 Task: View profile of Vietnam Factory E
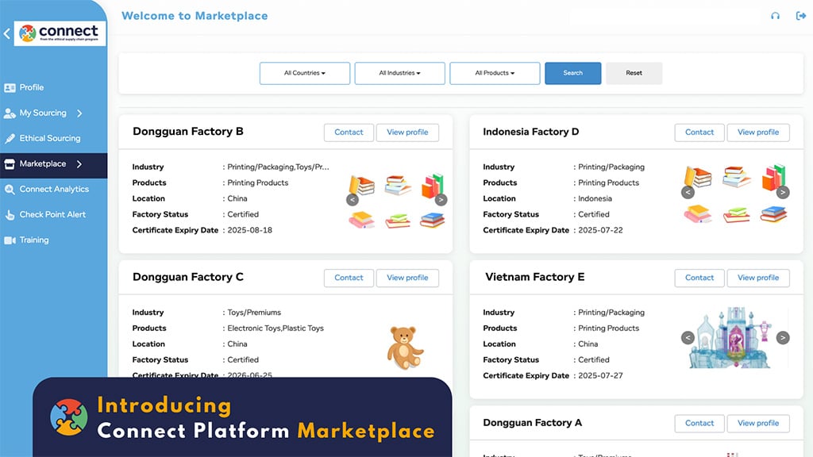758,278
